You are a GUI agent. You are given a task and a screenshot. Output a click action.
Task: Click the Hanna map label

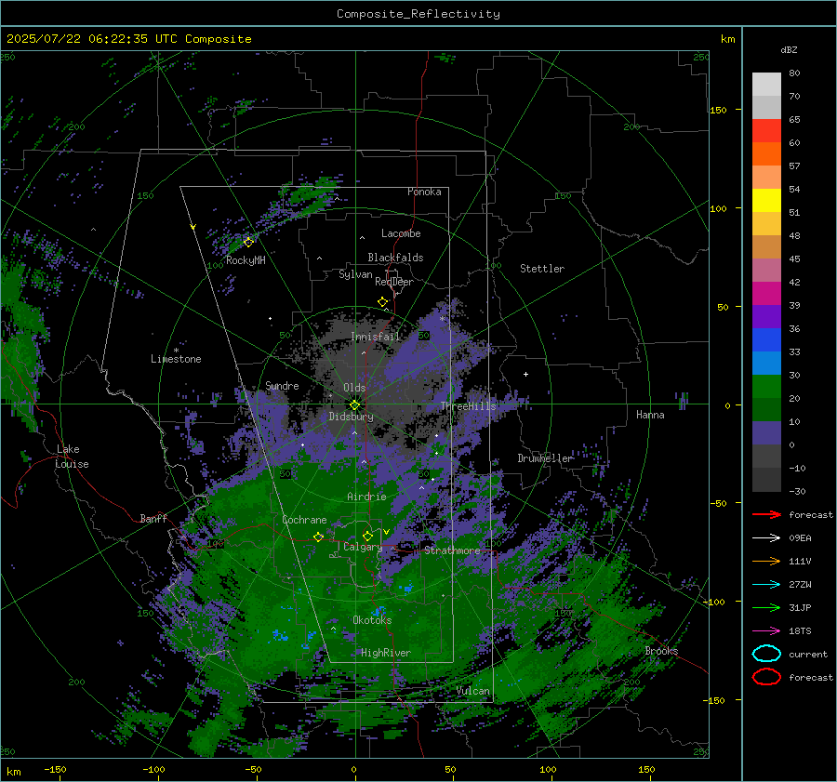pyautogui.click(x=650, y=415)
